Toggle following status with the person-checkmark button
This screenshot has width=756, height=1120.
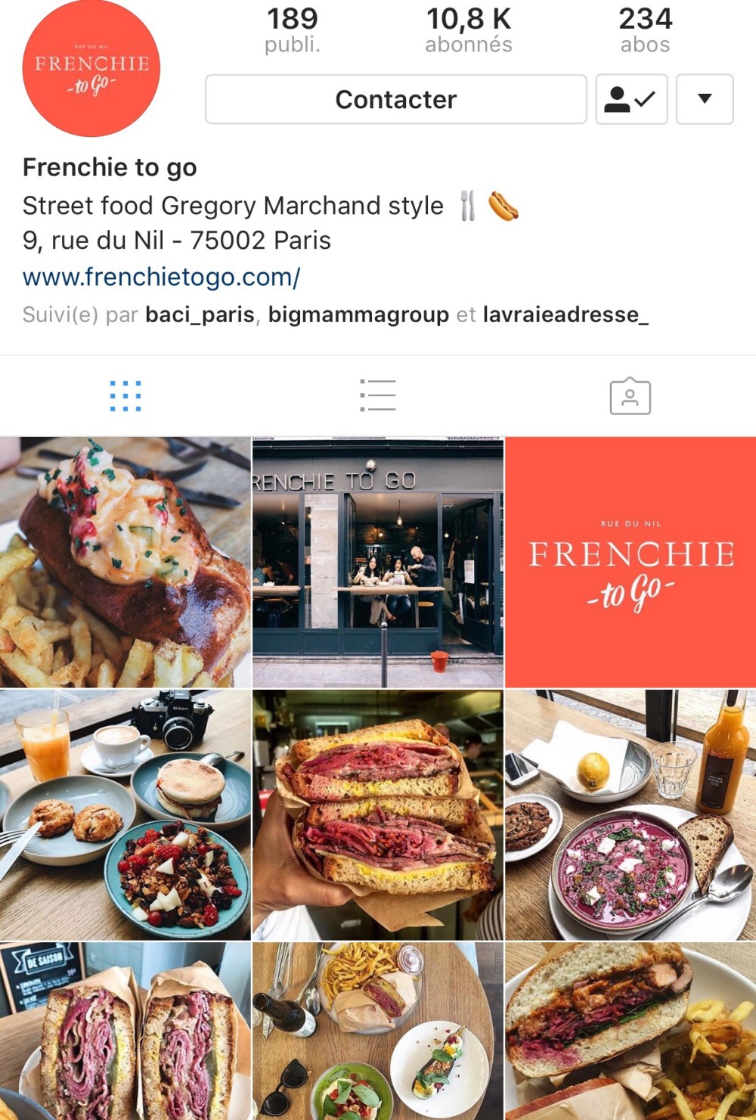point(631,99)
